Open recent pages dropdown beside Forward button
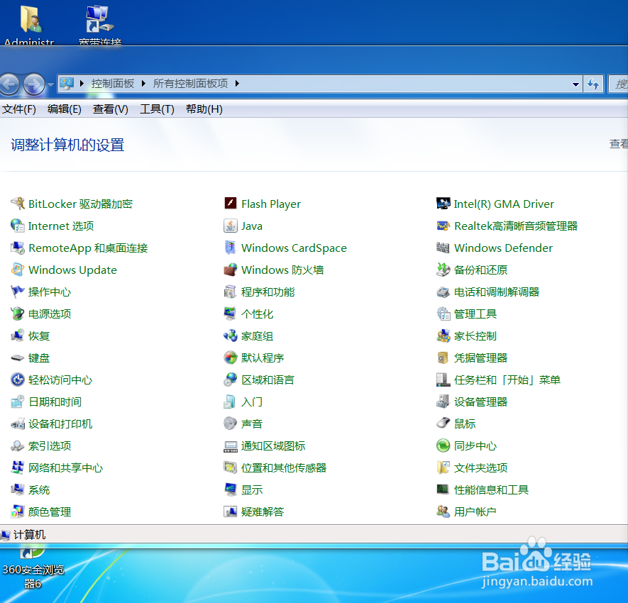The image size is (628, 603). coord(50,84)
